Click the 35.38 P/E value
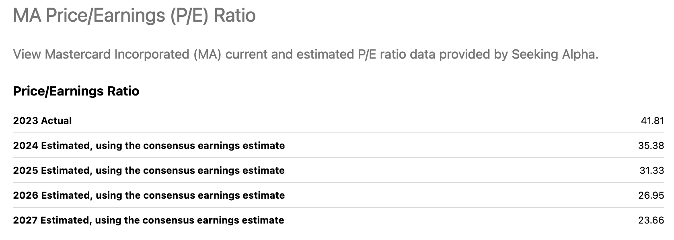Screen dimensions: 674x240 point(651,146)
